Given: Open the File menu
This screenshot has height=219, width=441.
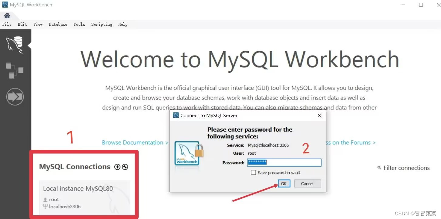Looking at the screenshot, I should 7,24.
